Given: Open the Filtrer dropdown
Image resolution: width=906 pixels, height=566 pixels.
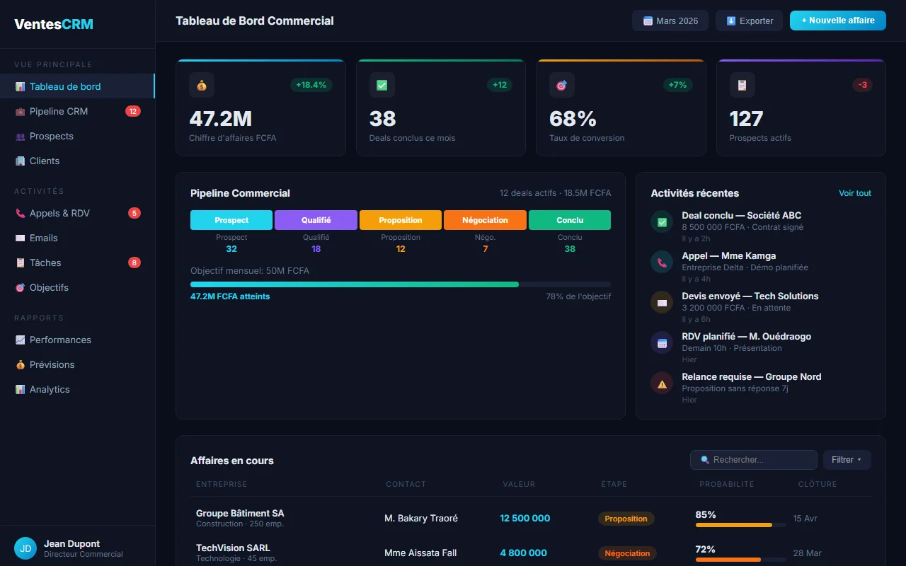Looking at the screenshot, I should 847,460.
